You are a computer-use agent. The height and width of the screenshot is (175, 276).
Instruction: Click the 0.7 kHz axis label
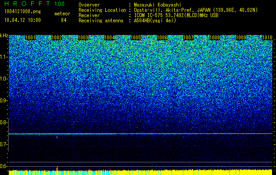4,144
